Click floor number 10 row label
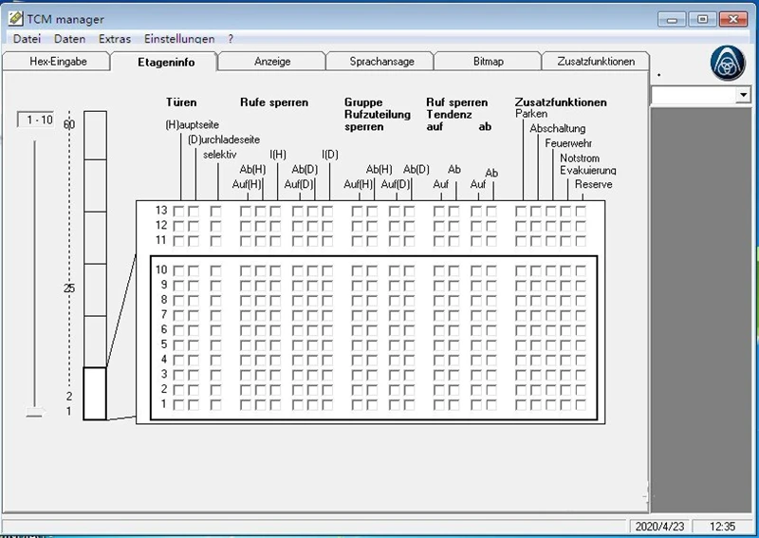759x538 pixels. click(161, 269)
